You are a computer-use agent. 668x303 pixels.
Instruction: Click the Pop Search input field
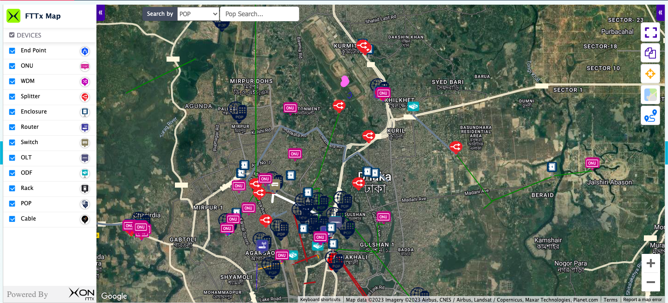click(x=259, y=14)
